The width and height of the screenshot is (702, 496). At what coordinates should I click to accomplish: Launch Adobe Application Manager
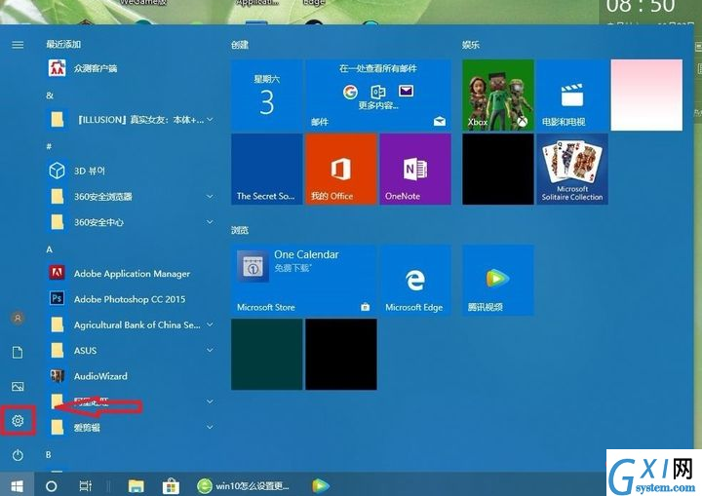(130, 273)
